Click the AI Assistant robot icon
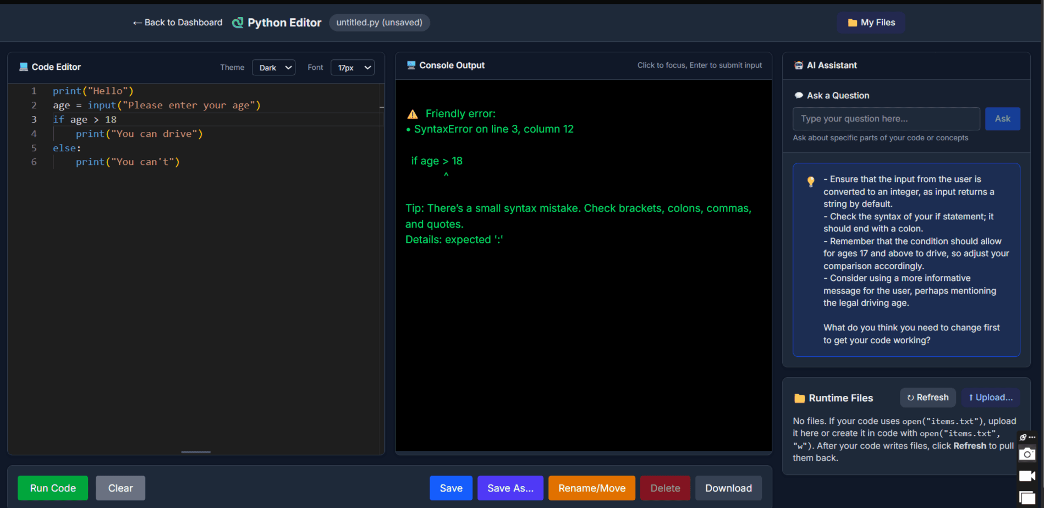This screenshot has width=1044, height=508. [x=799, y=65]
